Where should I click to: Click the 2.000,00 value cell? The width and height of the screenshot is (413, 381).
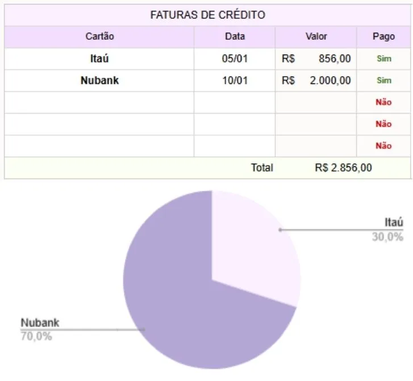tap(316, 81)
